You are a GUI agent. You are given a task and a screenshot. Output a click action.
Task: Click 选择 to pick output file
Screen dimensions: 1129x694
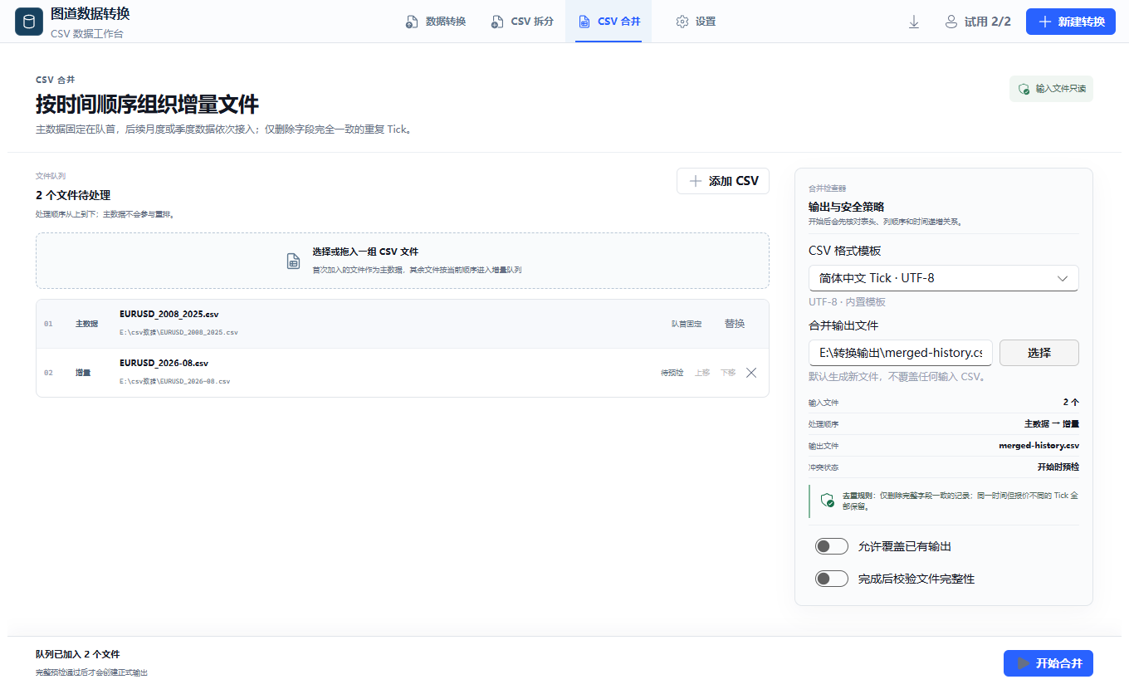[1039, 353]
